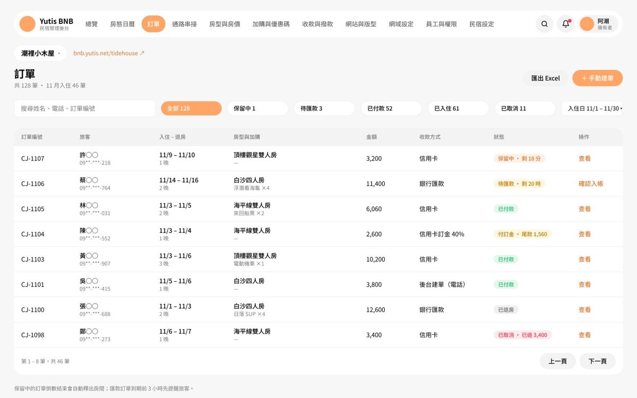Focus the 搜尋姓名、電話、訂單編號 search field
This screenshot has width=637, height=398.
pos(85,108)
